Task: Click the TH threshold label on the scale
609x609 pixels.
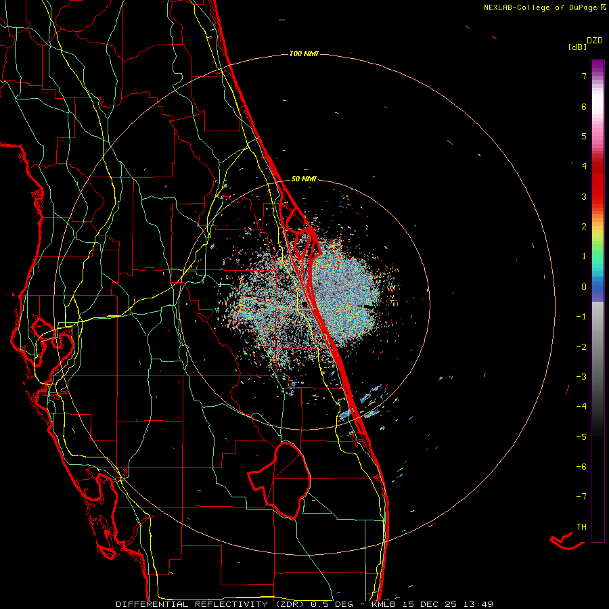Action: coord(581,527)
